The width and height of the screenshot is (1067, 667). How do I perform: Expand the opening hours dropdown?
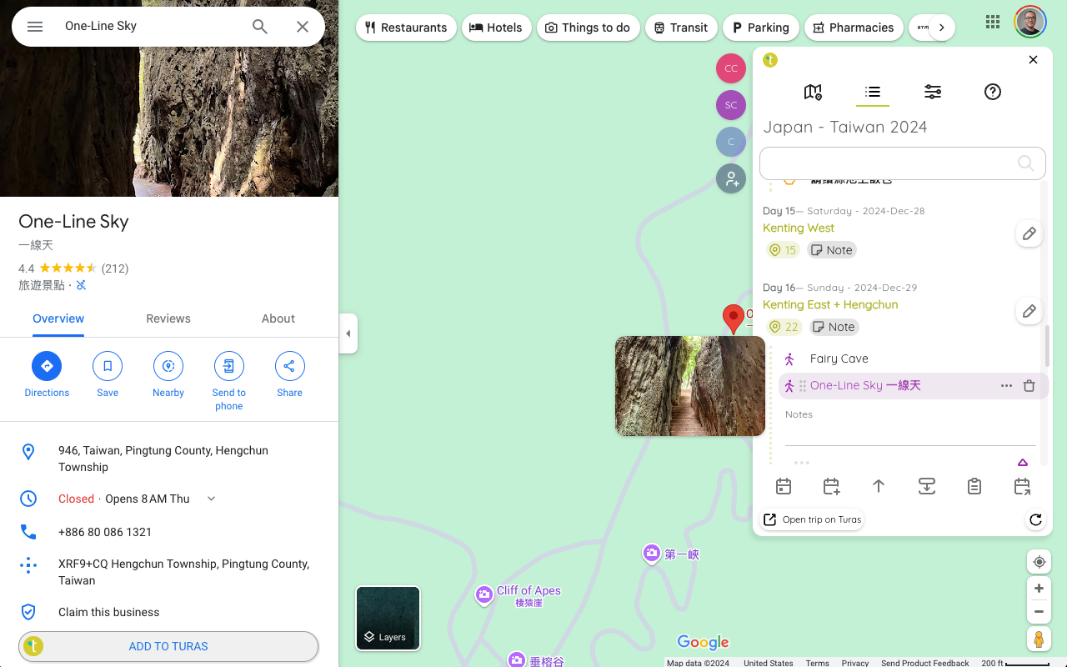[x=211, y=499]
